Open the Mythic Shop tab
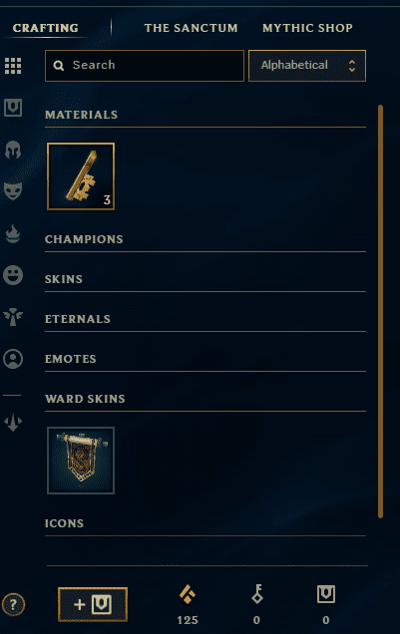Image resolution: width=400 pixels, height=634 pixels. (x=307, y=28)
